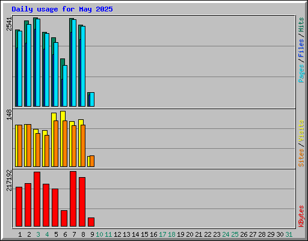Select green day 4 label
Viewport: 308px width, 241px height.
(x=47, y=234)
